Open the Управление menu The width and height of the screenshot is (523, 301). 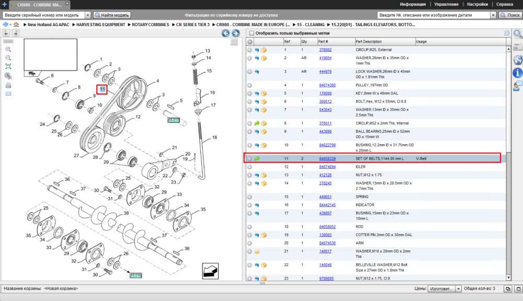tap(446, 4)
